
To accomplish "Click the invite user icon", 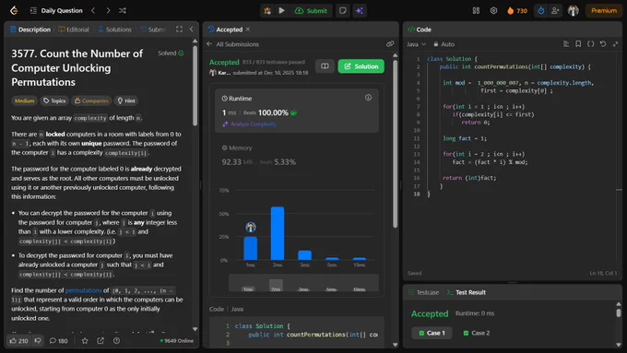I will pos(555,11).
